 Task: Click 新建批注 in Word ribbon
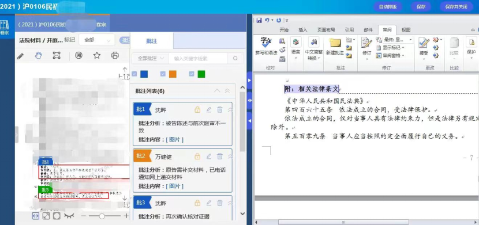(x=335, y=46)
